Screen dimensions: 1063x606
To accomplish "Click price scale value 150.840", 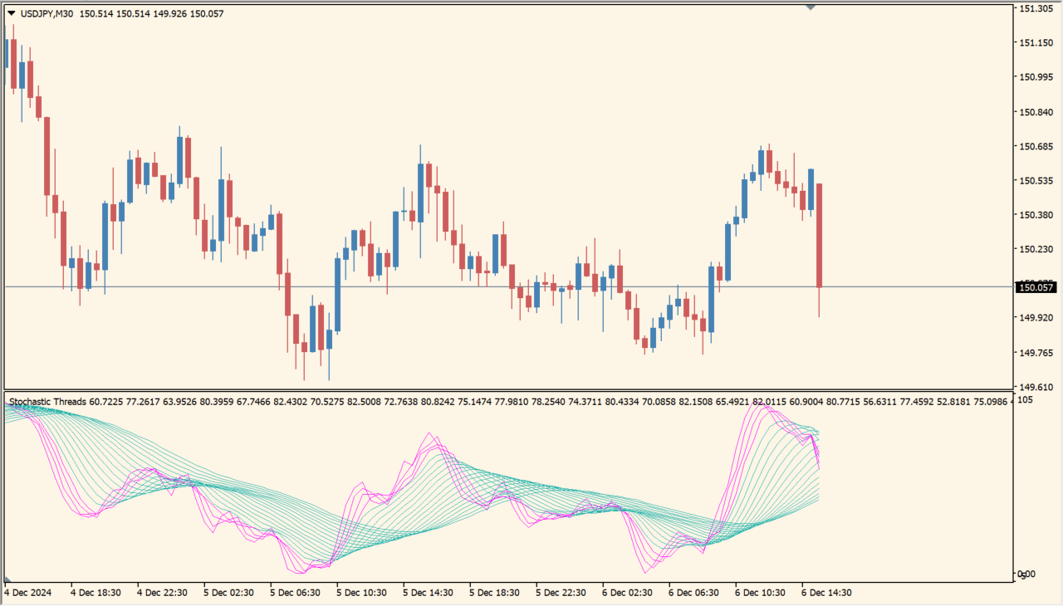I will (1035, 112).
